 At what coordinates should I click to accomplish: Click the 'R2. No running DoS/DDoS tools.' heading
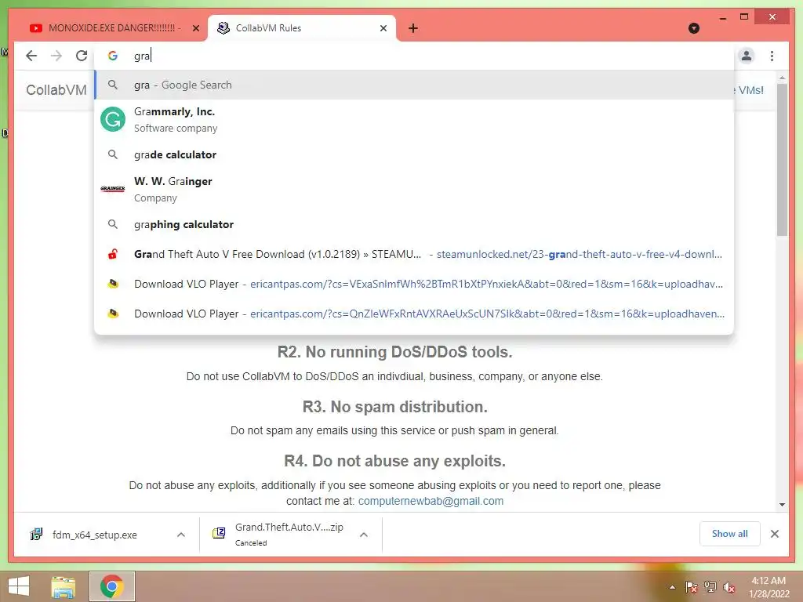coord(395,352)
